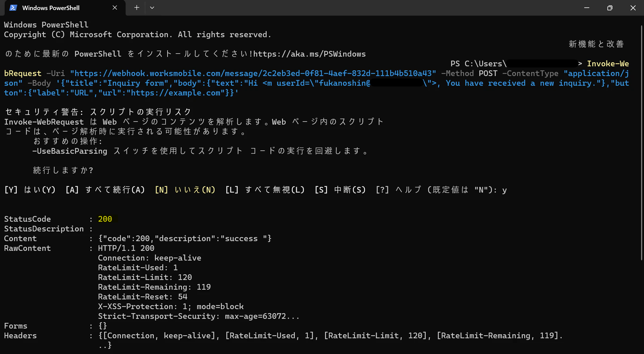The image size is (644, 354).
Task: Click the [?] ヘルプ option text
Action: click(398, 190)
